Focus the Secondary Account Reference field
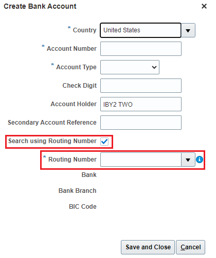Screen dimensions: 216x258 coord(141,123)
